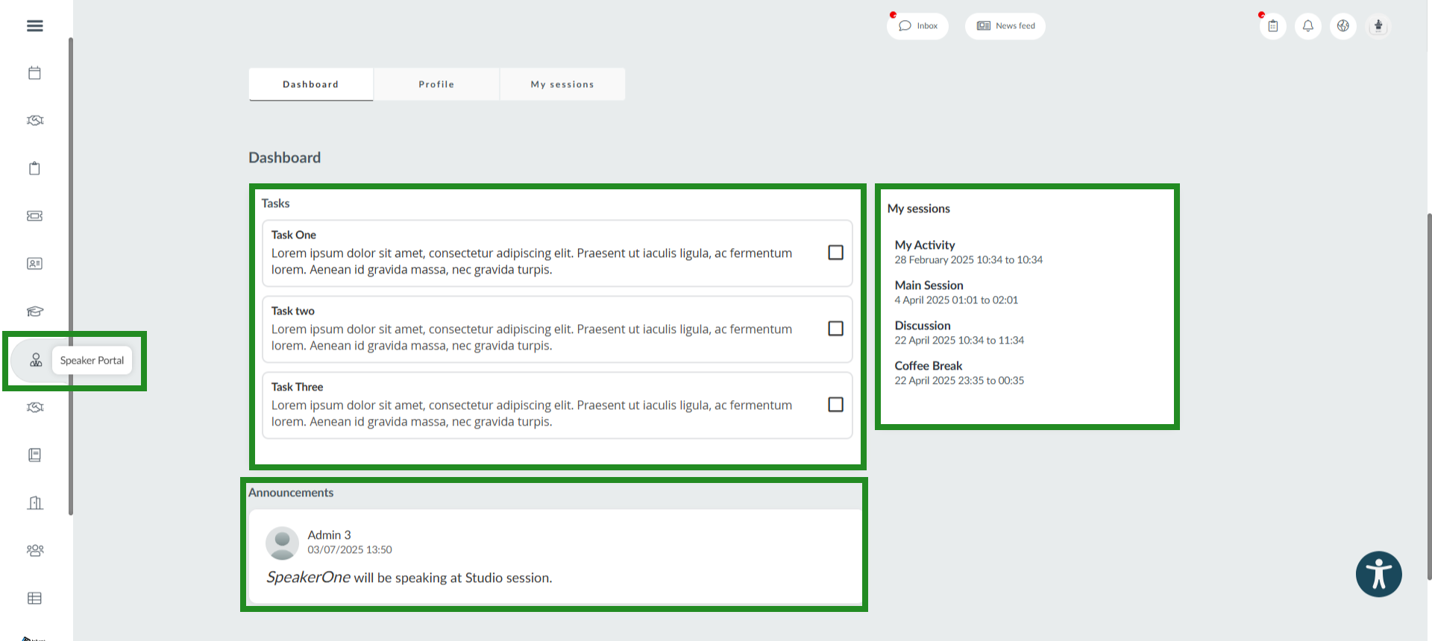
Task: Open notifications bell icon
Action: pos(1308,26)
